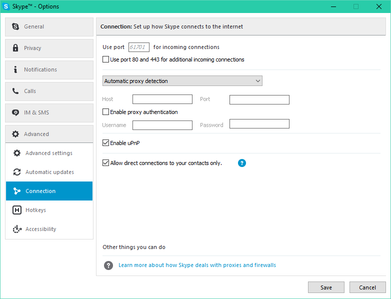Click the info icon next to Notifications

coord(15,69)
